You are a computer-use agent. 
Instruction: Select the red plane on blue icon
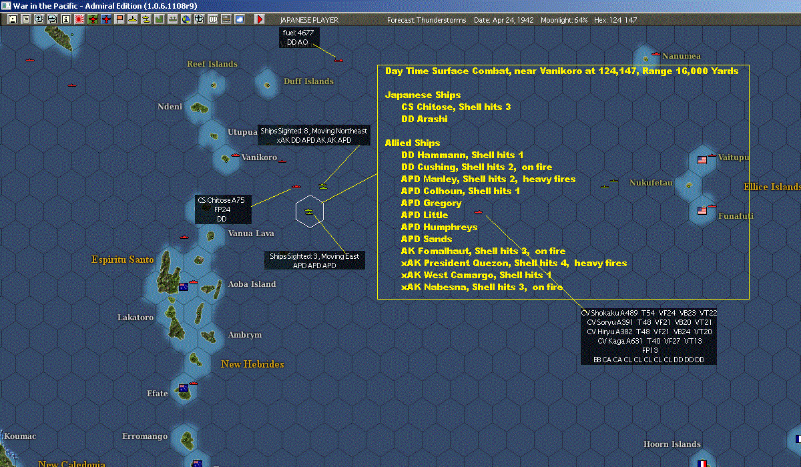(x=105, y=19)
